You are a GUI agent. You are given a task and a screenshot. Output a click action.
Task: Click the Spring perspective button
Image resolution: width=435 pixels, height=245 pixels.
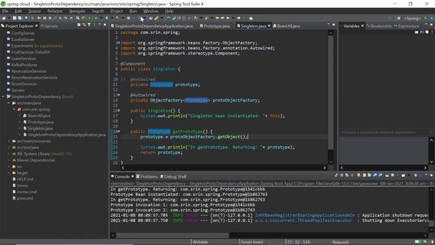pyautogui.click(x=412, y=18)
